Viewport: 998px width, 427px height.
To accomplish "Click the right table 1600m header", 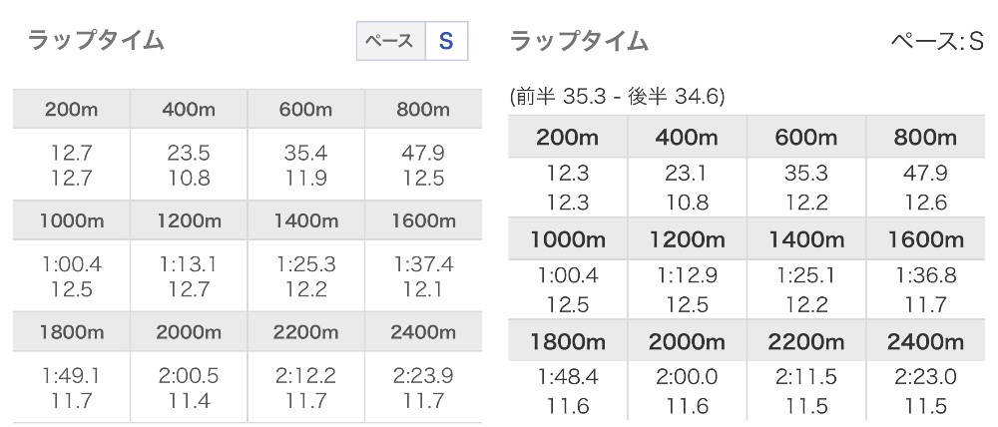I will pyautogui.click(x=925, y=240).
